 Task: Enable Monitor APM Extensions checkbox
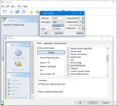(68, 74)
